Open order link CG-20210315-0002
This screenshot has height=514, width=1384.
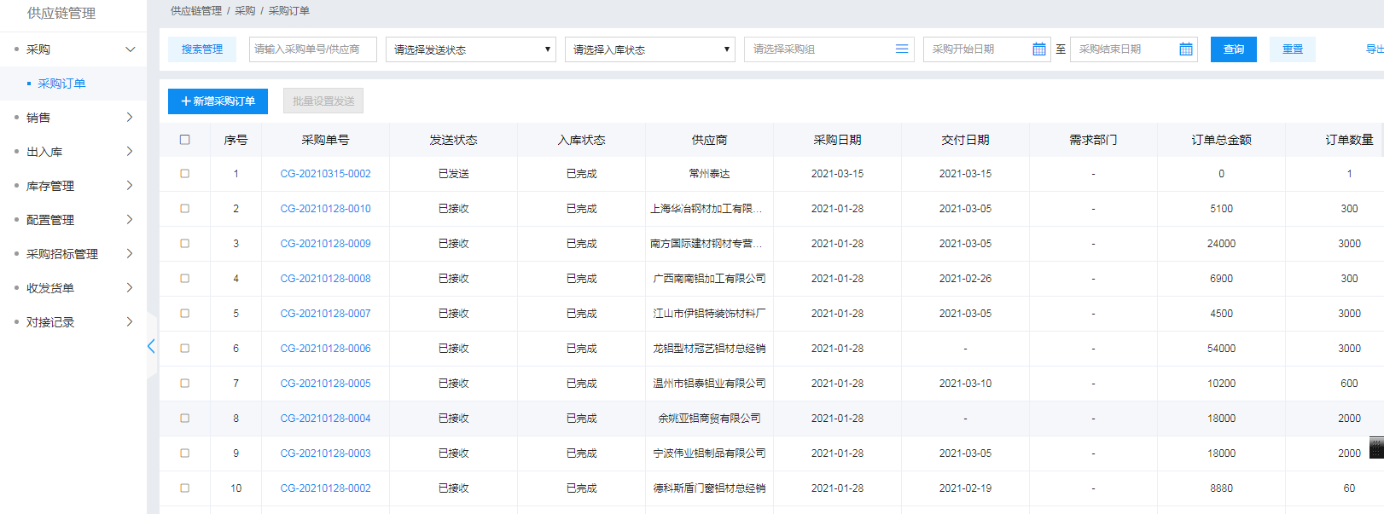click(325, 174)
